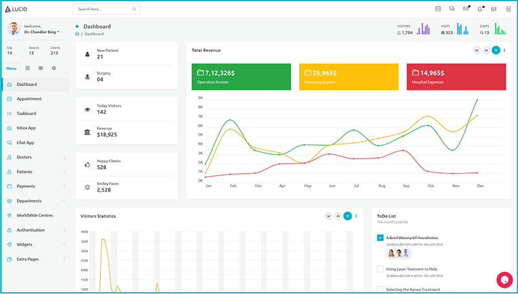Open the Inbox App link
Screen dimensions: 518x294
point(26,128)
